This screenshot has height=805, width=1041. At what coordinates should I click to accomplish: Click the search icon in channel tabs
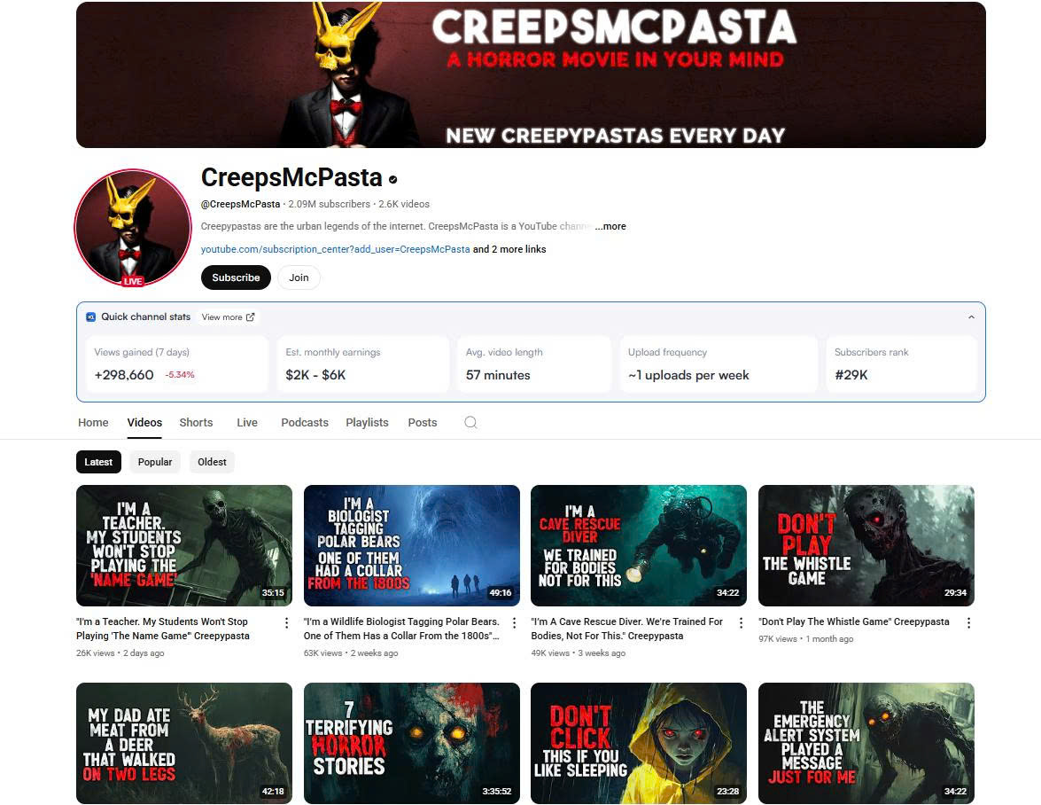[x=470, y=422]
